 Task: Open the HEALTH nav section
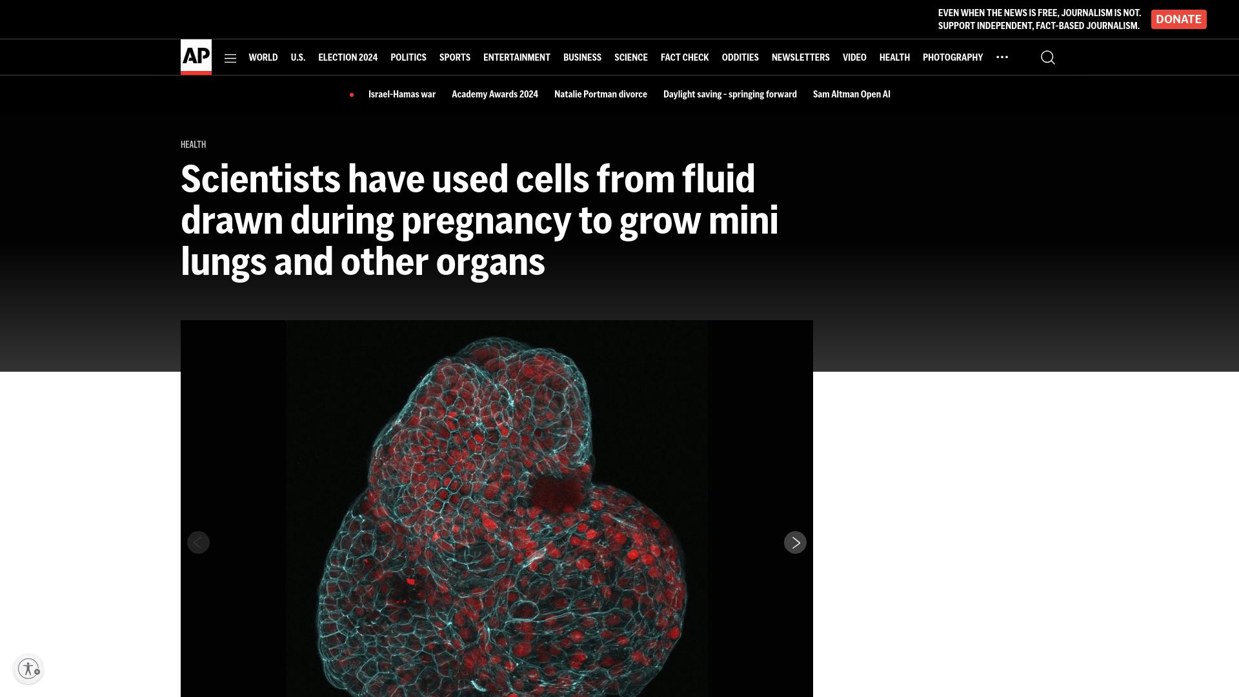(x=894, y=57)
